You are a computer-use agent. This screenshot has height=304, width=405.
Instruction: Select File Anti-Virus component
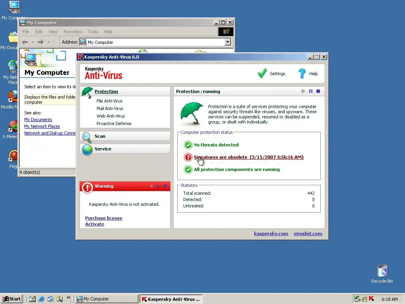tap(110, 101)
